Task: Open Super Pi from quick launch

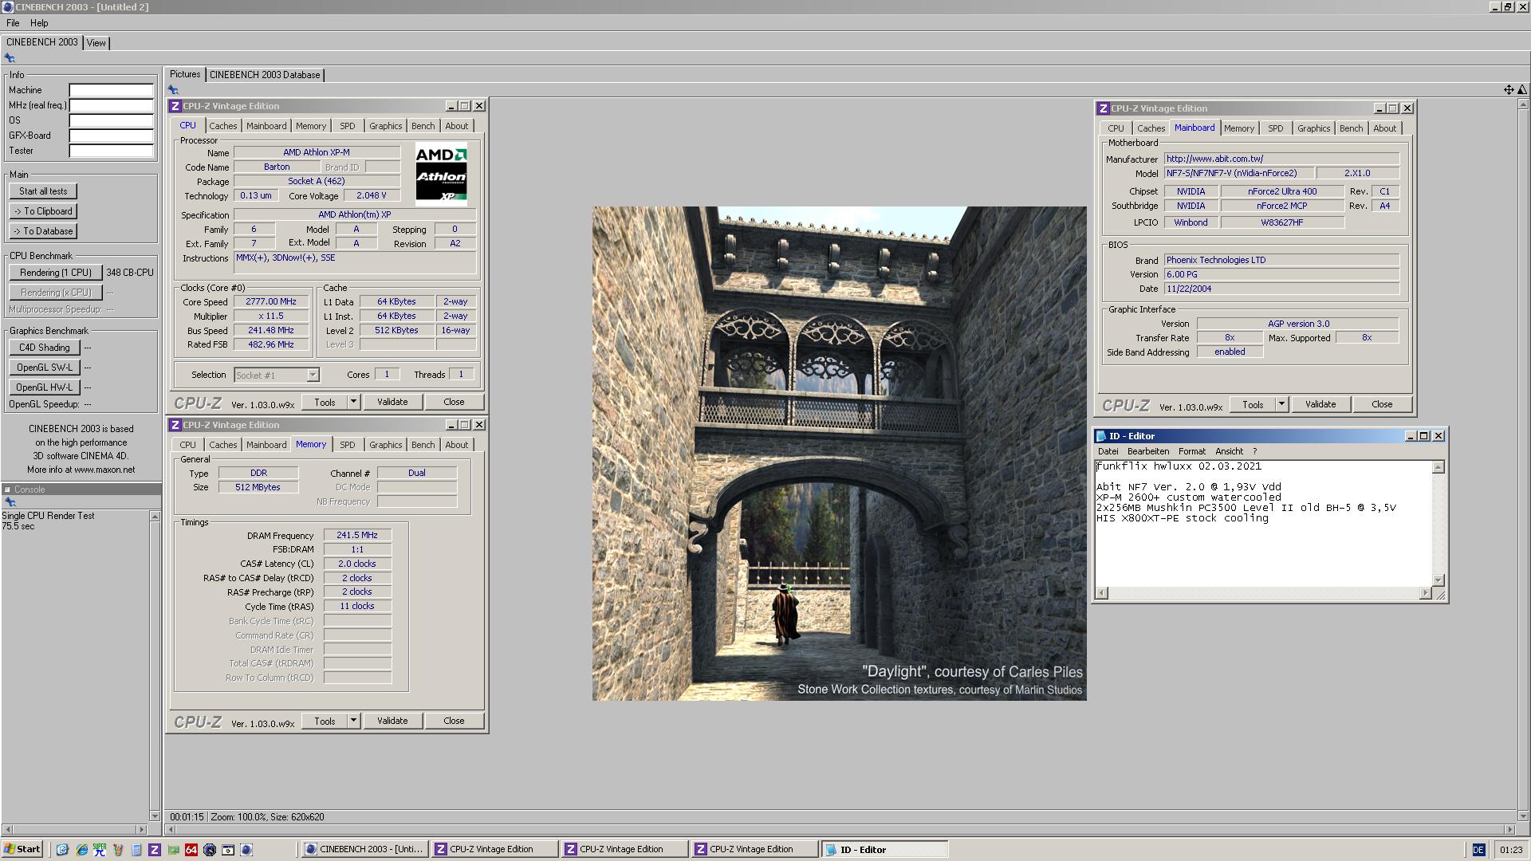Action: pyautogui.click(x=100, y=850)
